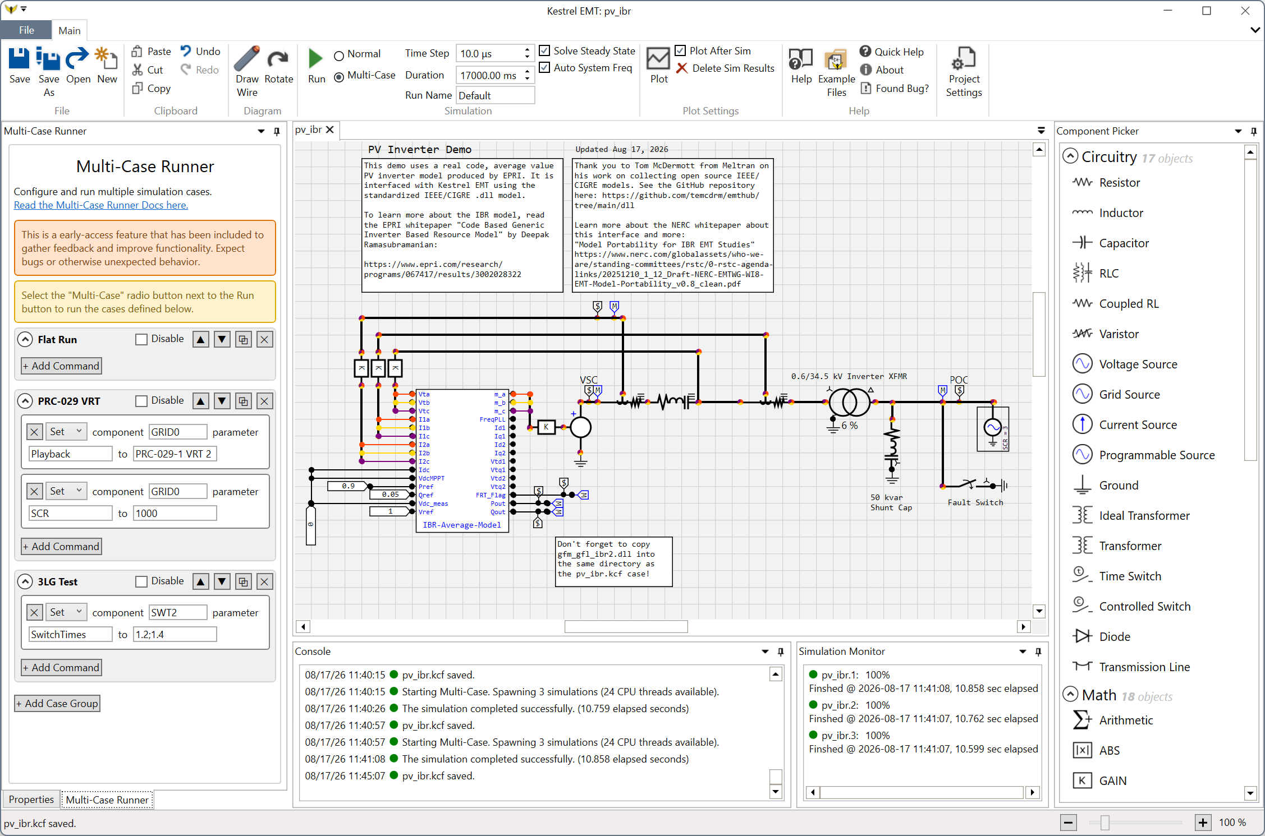Select Normal run mode radio
The image size is (1265, 836).
(x=338, y=56)
